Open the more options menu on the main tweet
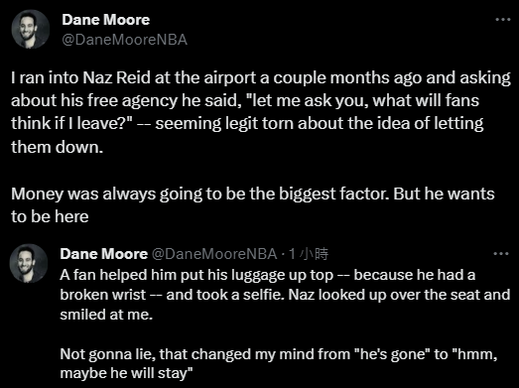Image resolution: width=519 pixels, height=388 pixels. pos(503,20)
